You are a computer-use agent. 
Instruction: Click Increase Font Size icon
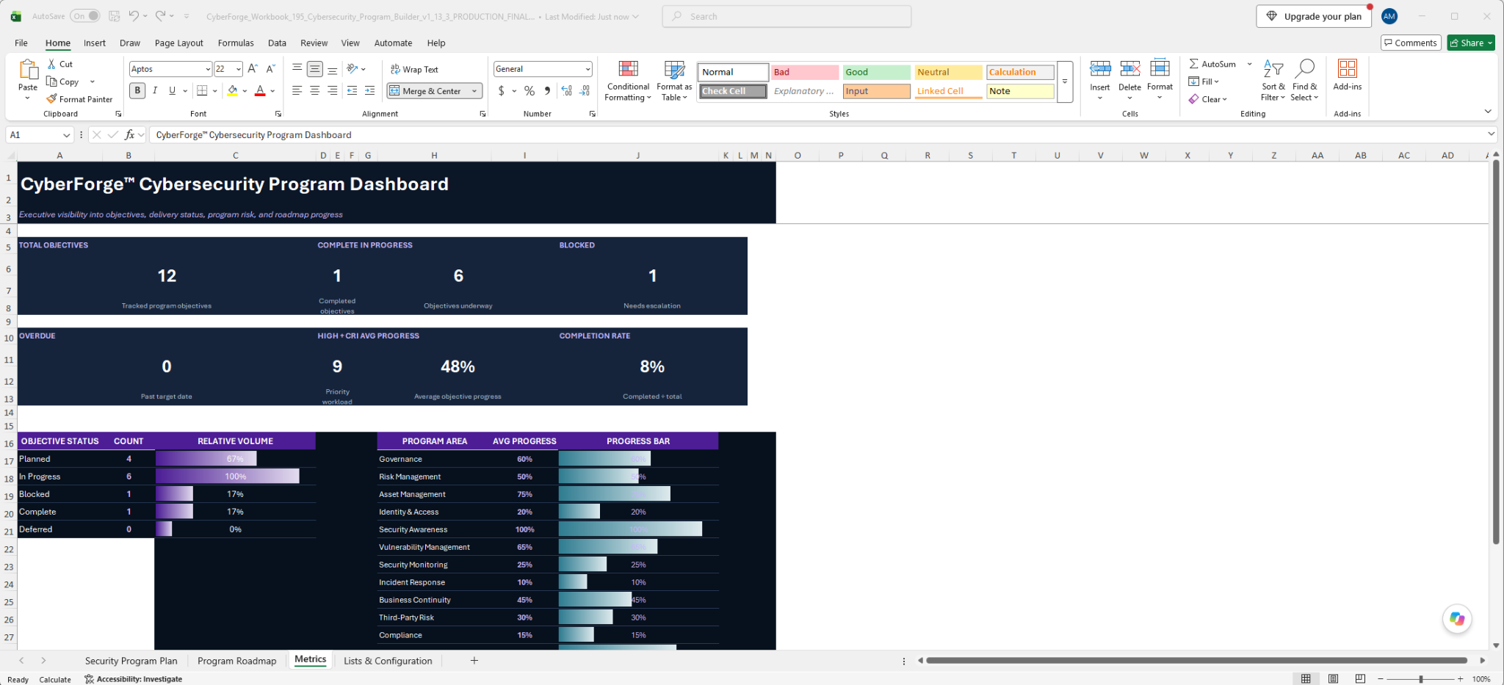click(x=253, y=68)
